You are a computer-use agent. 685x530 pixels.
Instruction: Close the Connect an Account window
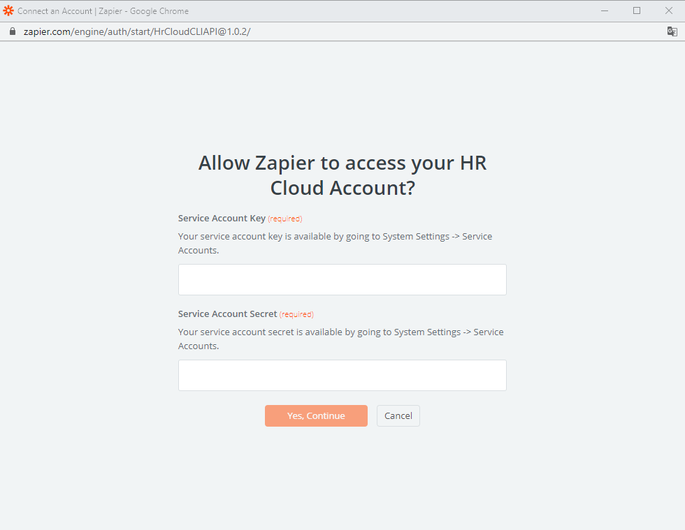[668, 11]
